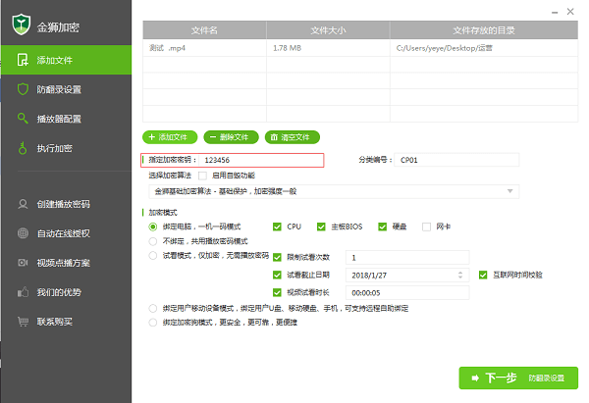Click the 添加文件 sidebar icon
Screen dimensions: 589x403
[23, 60]
